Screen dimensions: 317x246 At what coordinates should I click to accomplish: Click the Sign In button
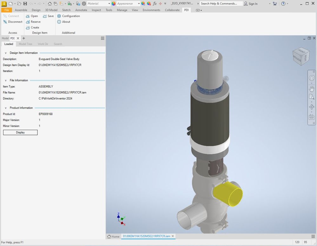pos(251,3)
